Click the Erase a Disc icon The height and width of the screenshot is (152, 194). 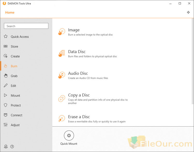(62, 119)
